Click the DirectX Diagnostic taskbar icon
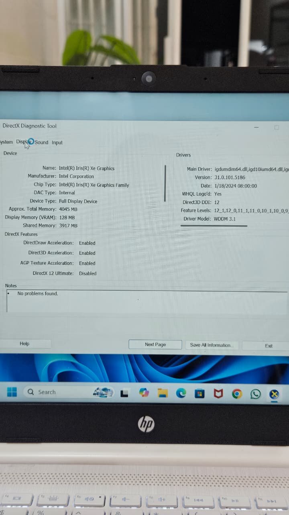Screen dimensions: 289x515 (x=274, y=393)
